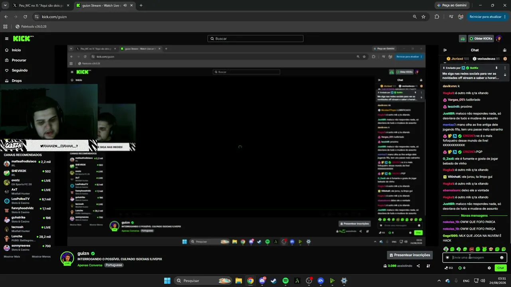This screenshot has height=287, width=511.
Task: Open the Kick sidebar hamburger menu
Action: [x=7, y=39]
